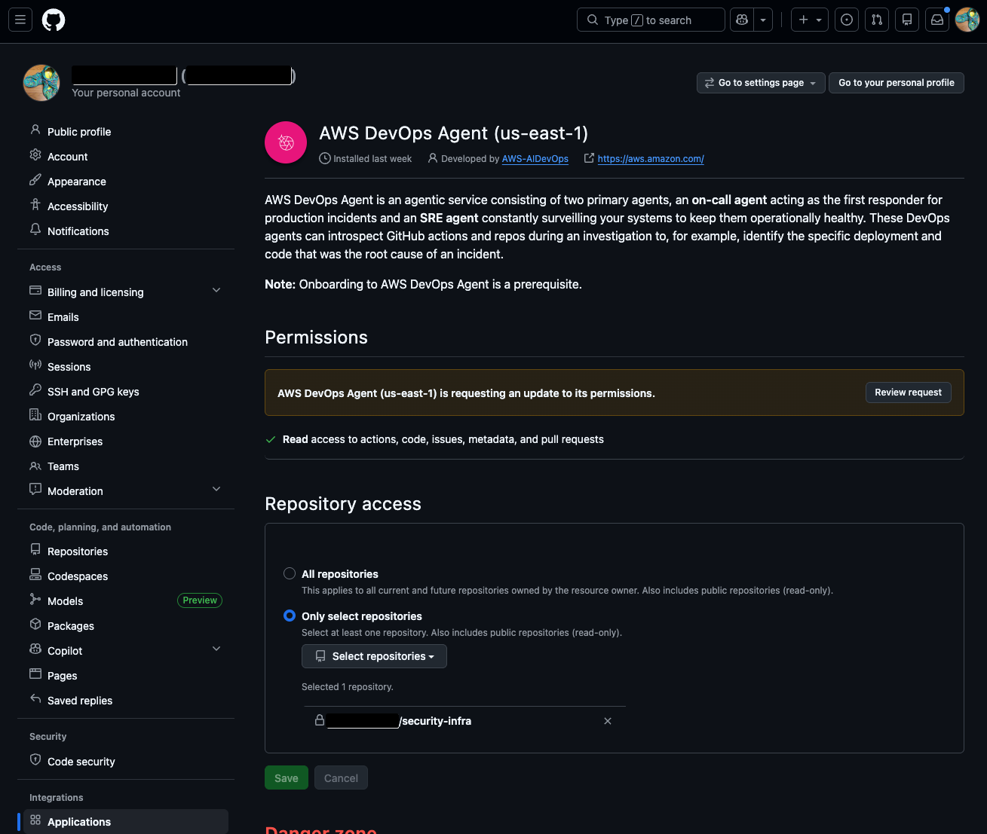
Task: Open the AWS-AIDevOps developer link
Action: (x=535, y=159)
